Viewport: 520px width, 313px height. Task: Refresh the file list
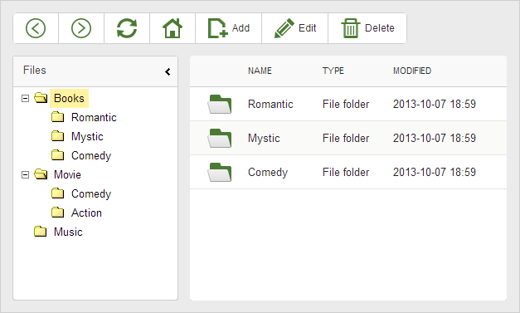pos(127,28)
